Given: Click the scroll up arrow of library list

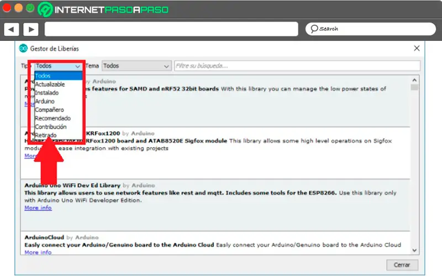Looking at the screenshot, I should [x=414, y=80].
